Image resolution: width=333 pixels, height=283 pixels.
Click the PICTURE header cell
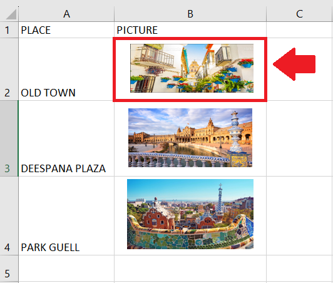190,30
